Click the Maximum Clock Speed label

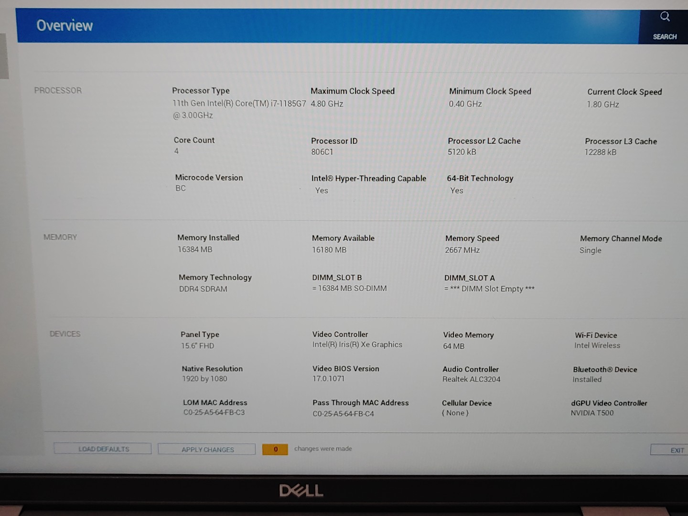(353, 91)
